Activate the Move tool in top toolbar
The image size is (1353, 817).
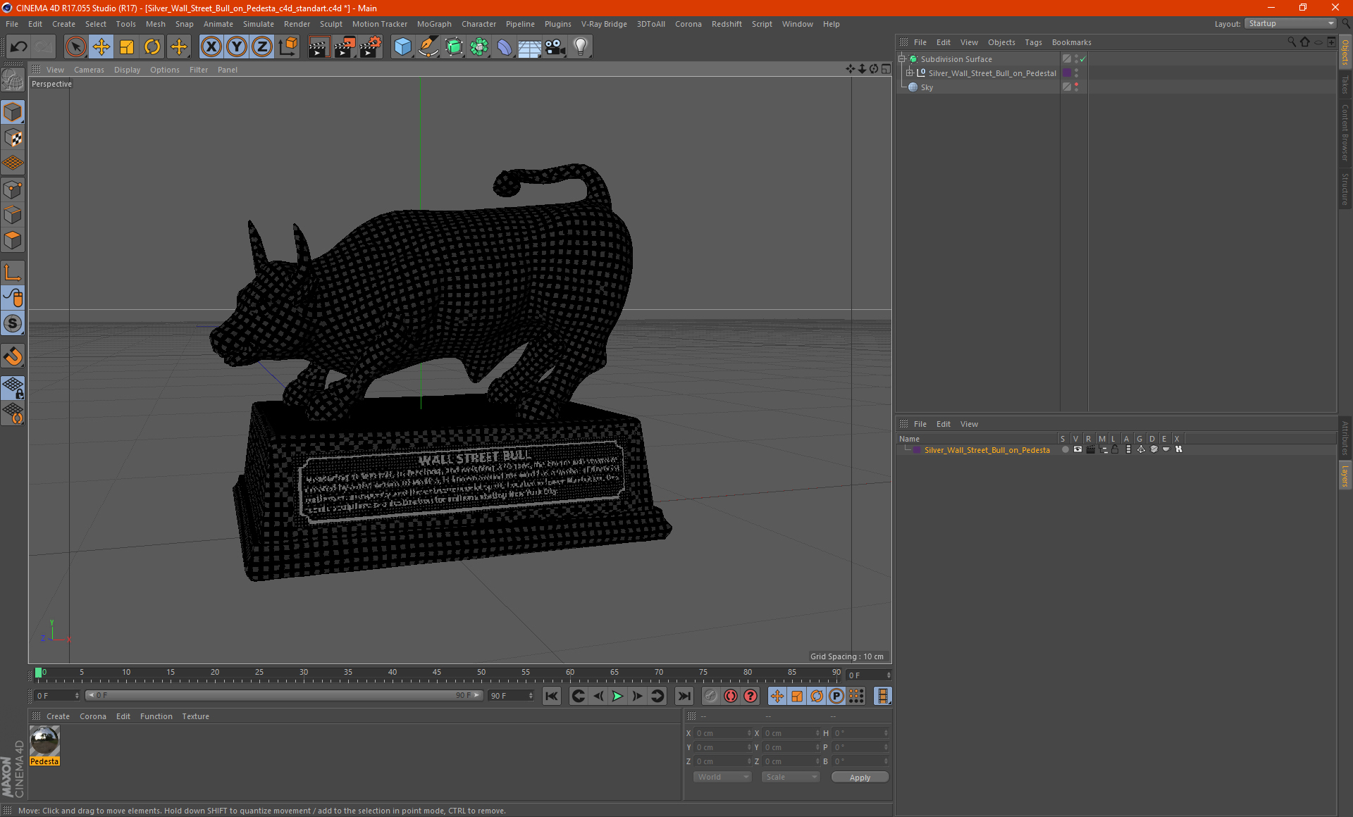[x=101, y=47]
